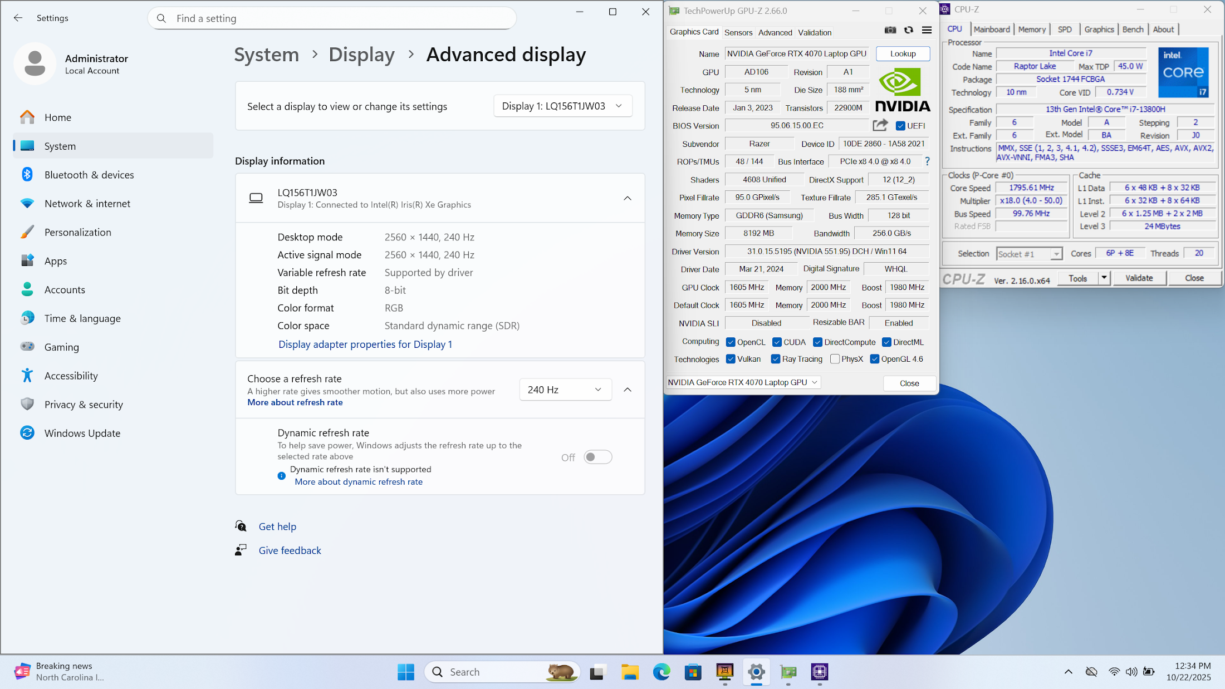This screenshot has height=689, width=1225.
Task: Click GPU-Z refresh icon
Action: [x=908, y=30]
